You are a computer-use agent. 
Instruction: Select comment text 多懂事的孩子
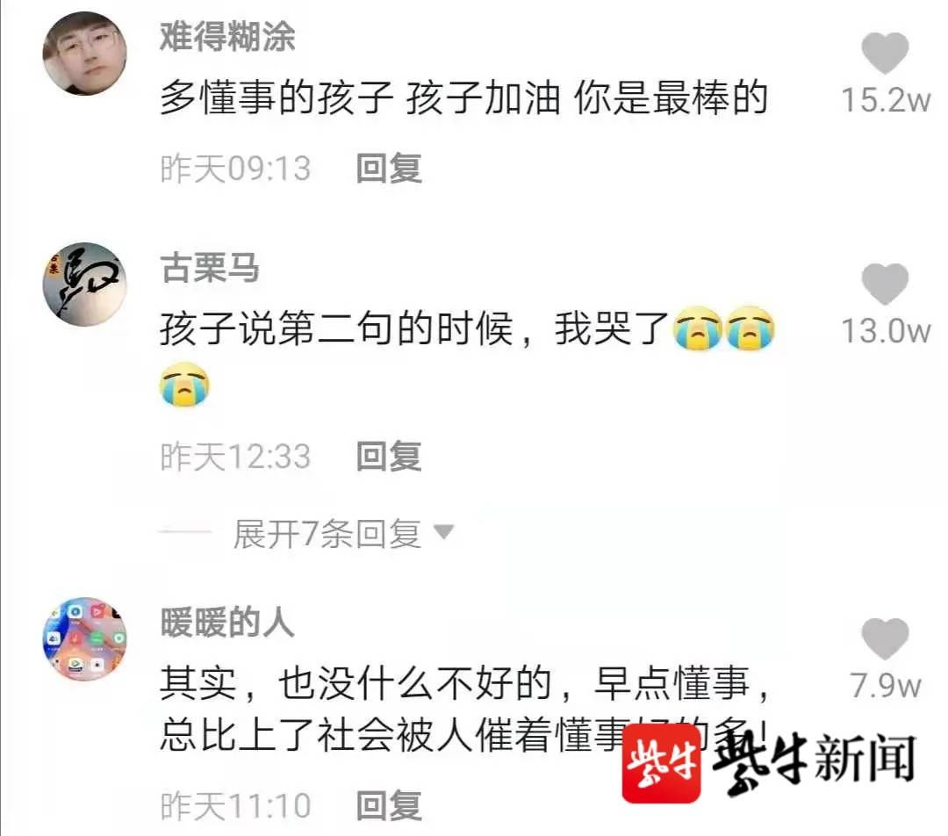click(x=276, y=98)
